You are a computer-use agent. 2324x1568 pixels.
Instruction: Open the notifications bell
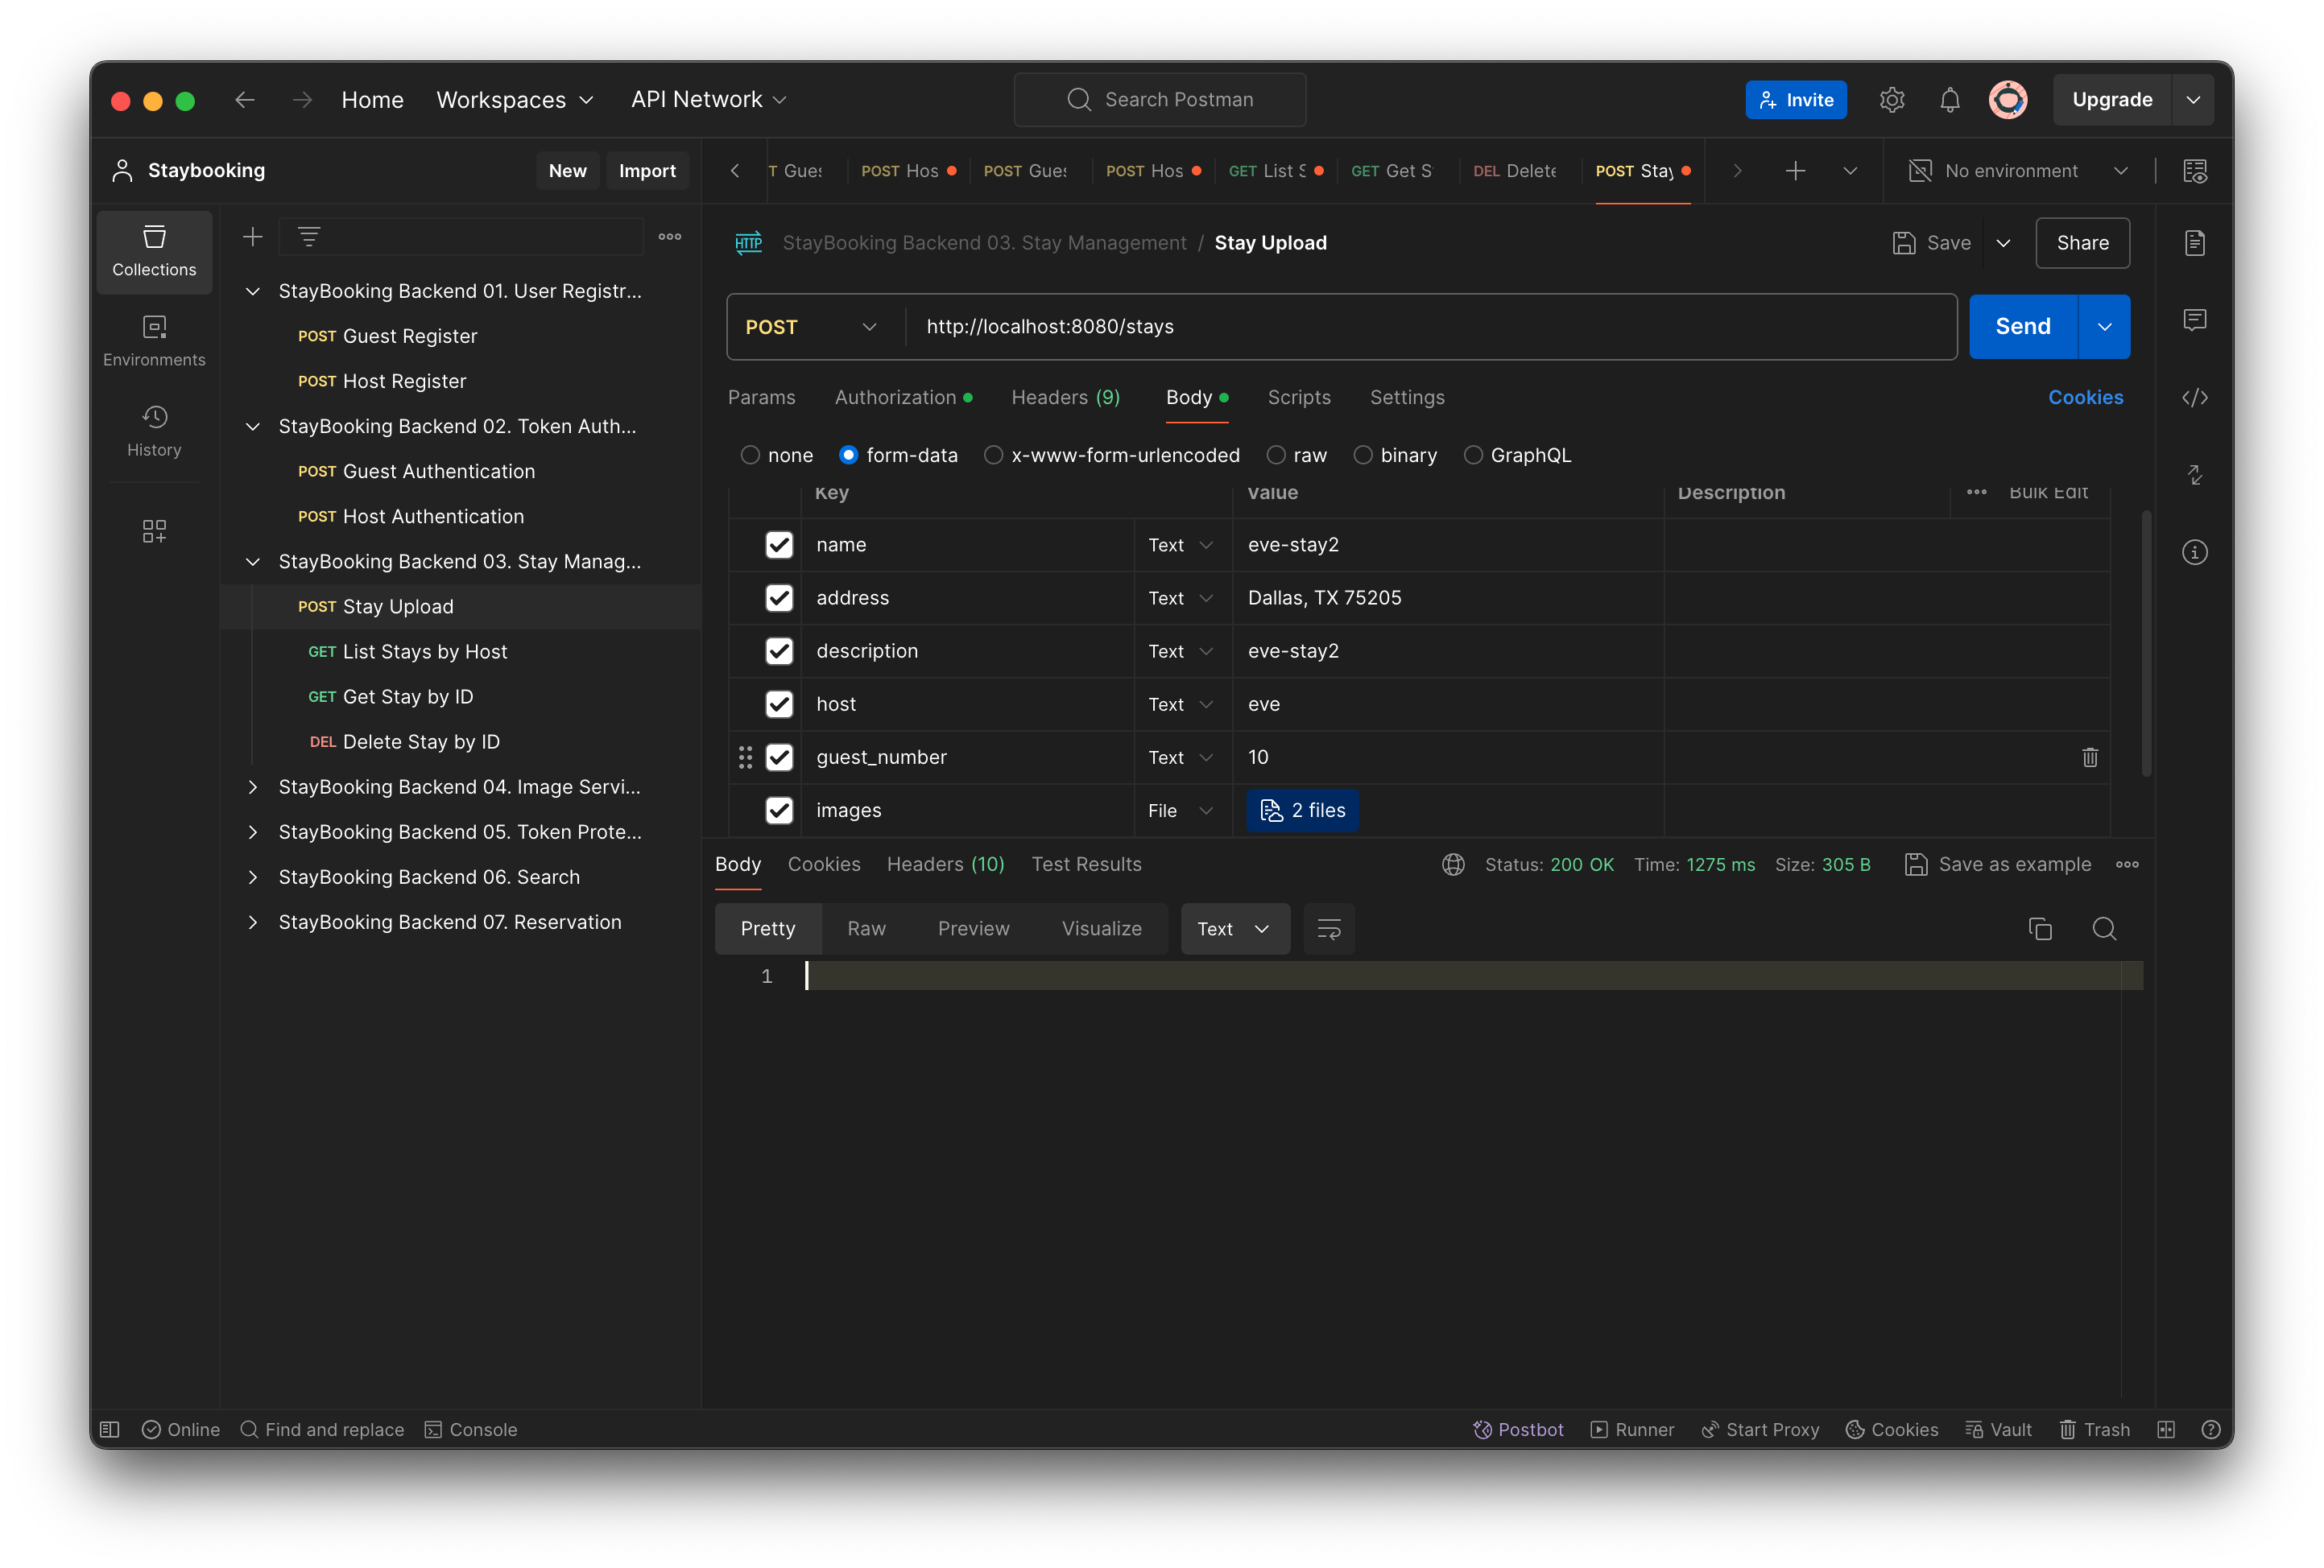click(1949, 99)
